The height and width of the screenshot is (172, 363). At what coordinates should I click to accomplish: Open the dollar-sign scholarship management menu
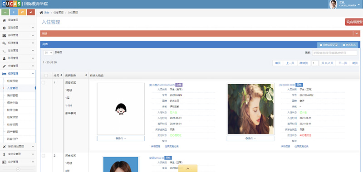[x=18, y=154]
